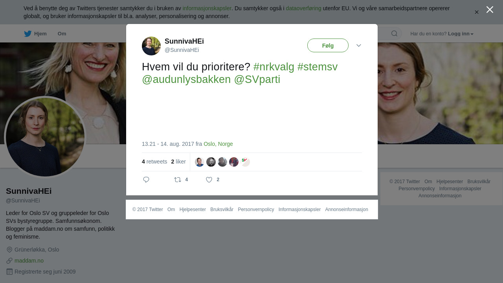The width and height of the screenshot is (503, 283).
Task: Expand the tweet options chevron menu
Action: tap(359, 46)
